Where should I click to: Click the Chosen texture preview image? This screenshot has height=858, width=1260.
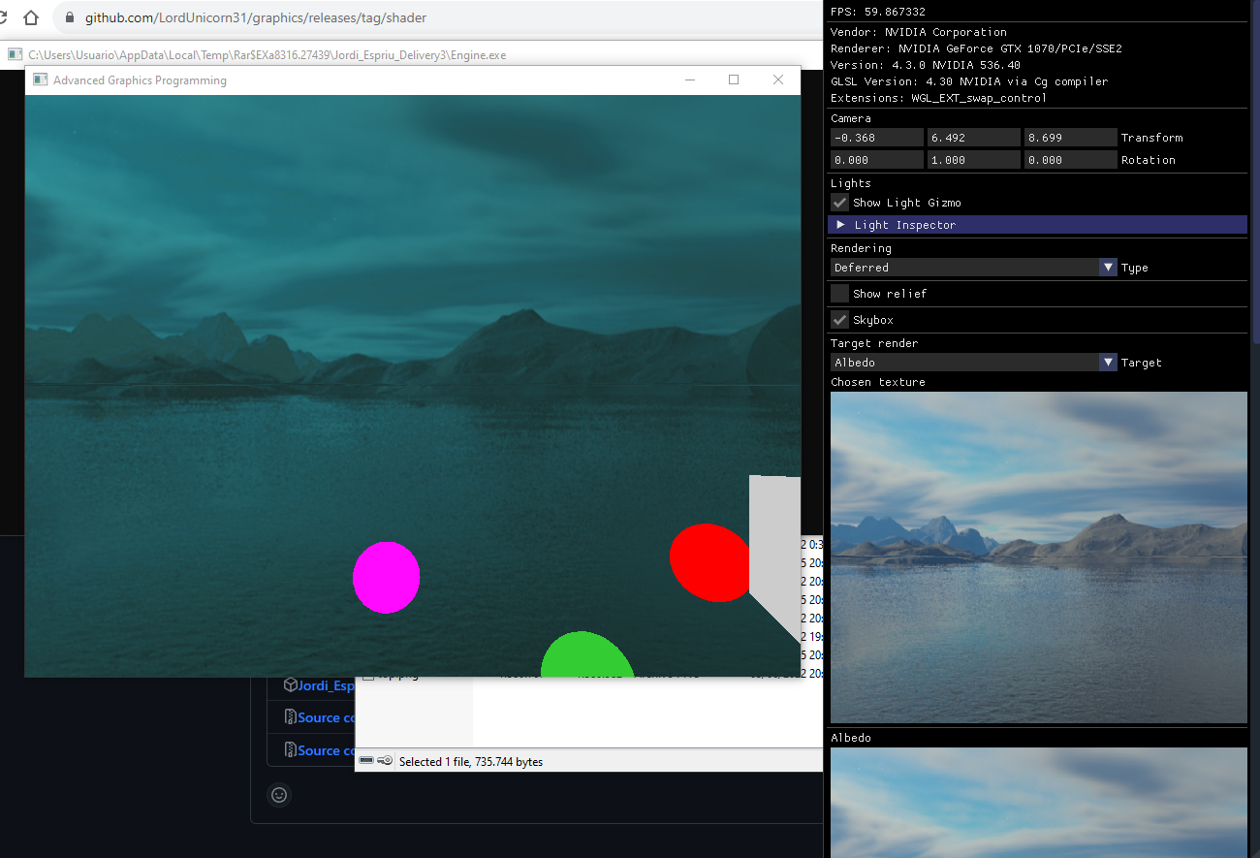click(1039, 557)
